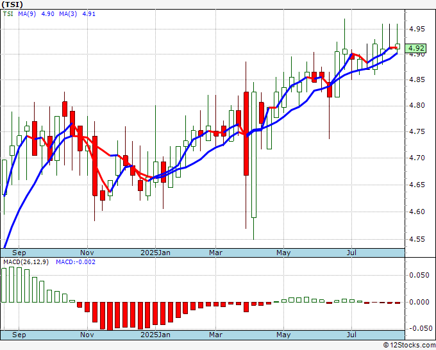Viewport: 436px width, 350px height.
Task: Click May on the price chart date axis
Action: click(283, 253)
